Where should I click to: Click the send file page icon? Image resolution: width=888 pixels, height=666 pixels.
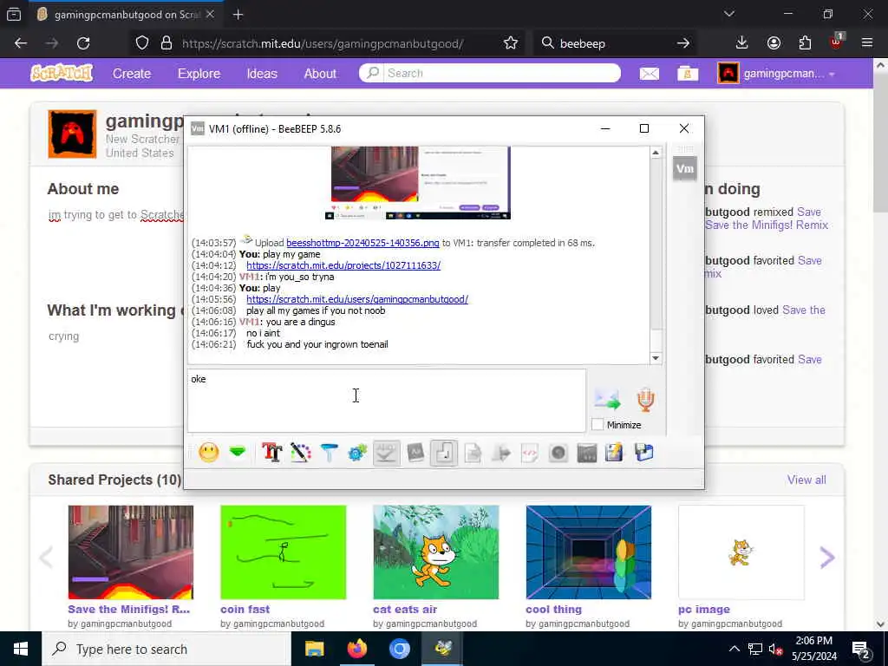click(x=473, y=453)
